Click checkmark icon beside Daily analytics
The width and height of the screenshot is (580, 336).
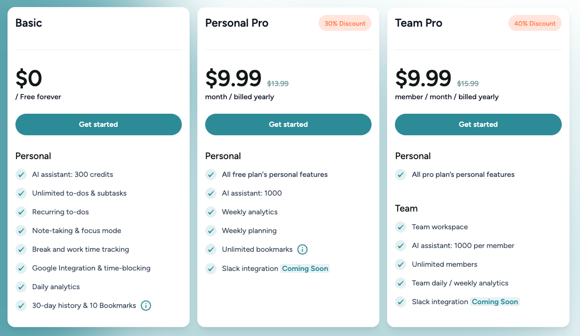(x=21, y=287)
